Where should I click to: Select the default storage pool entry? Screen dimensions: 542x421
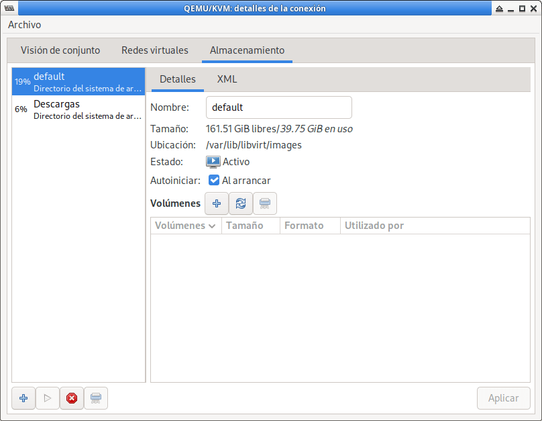pyautogui.click(x=78, y=81)
